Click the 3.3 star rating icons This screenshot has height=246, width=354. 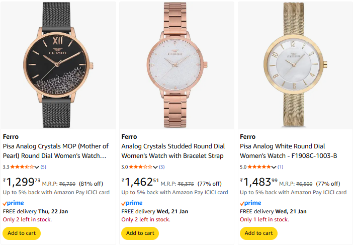pos(22,167)
